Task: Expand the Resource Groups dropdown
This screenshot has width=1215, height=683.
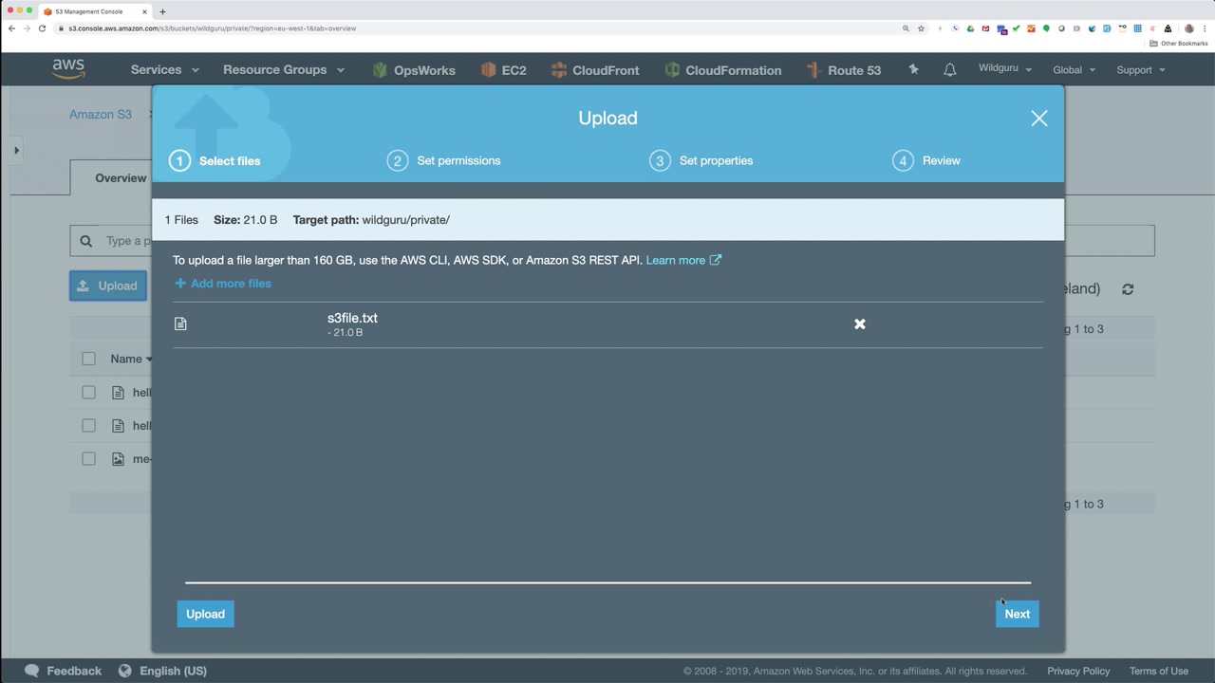Action: [284, 70]
